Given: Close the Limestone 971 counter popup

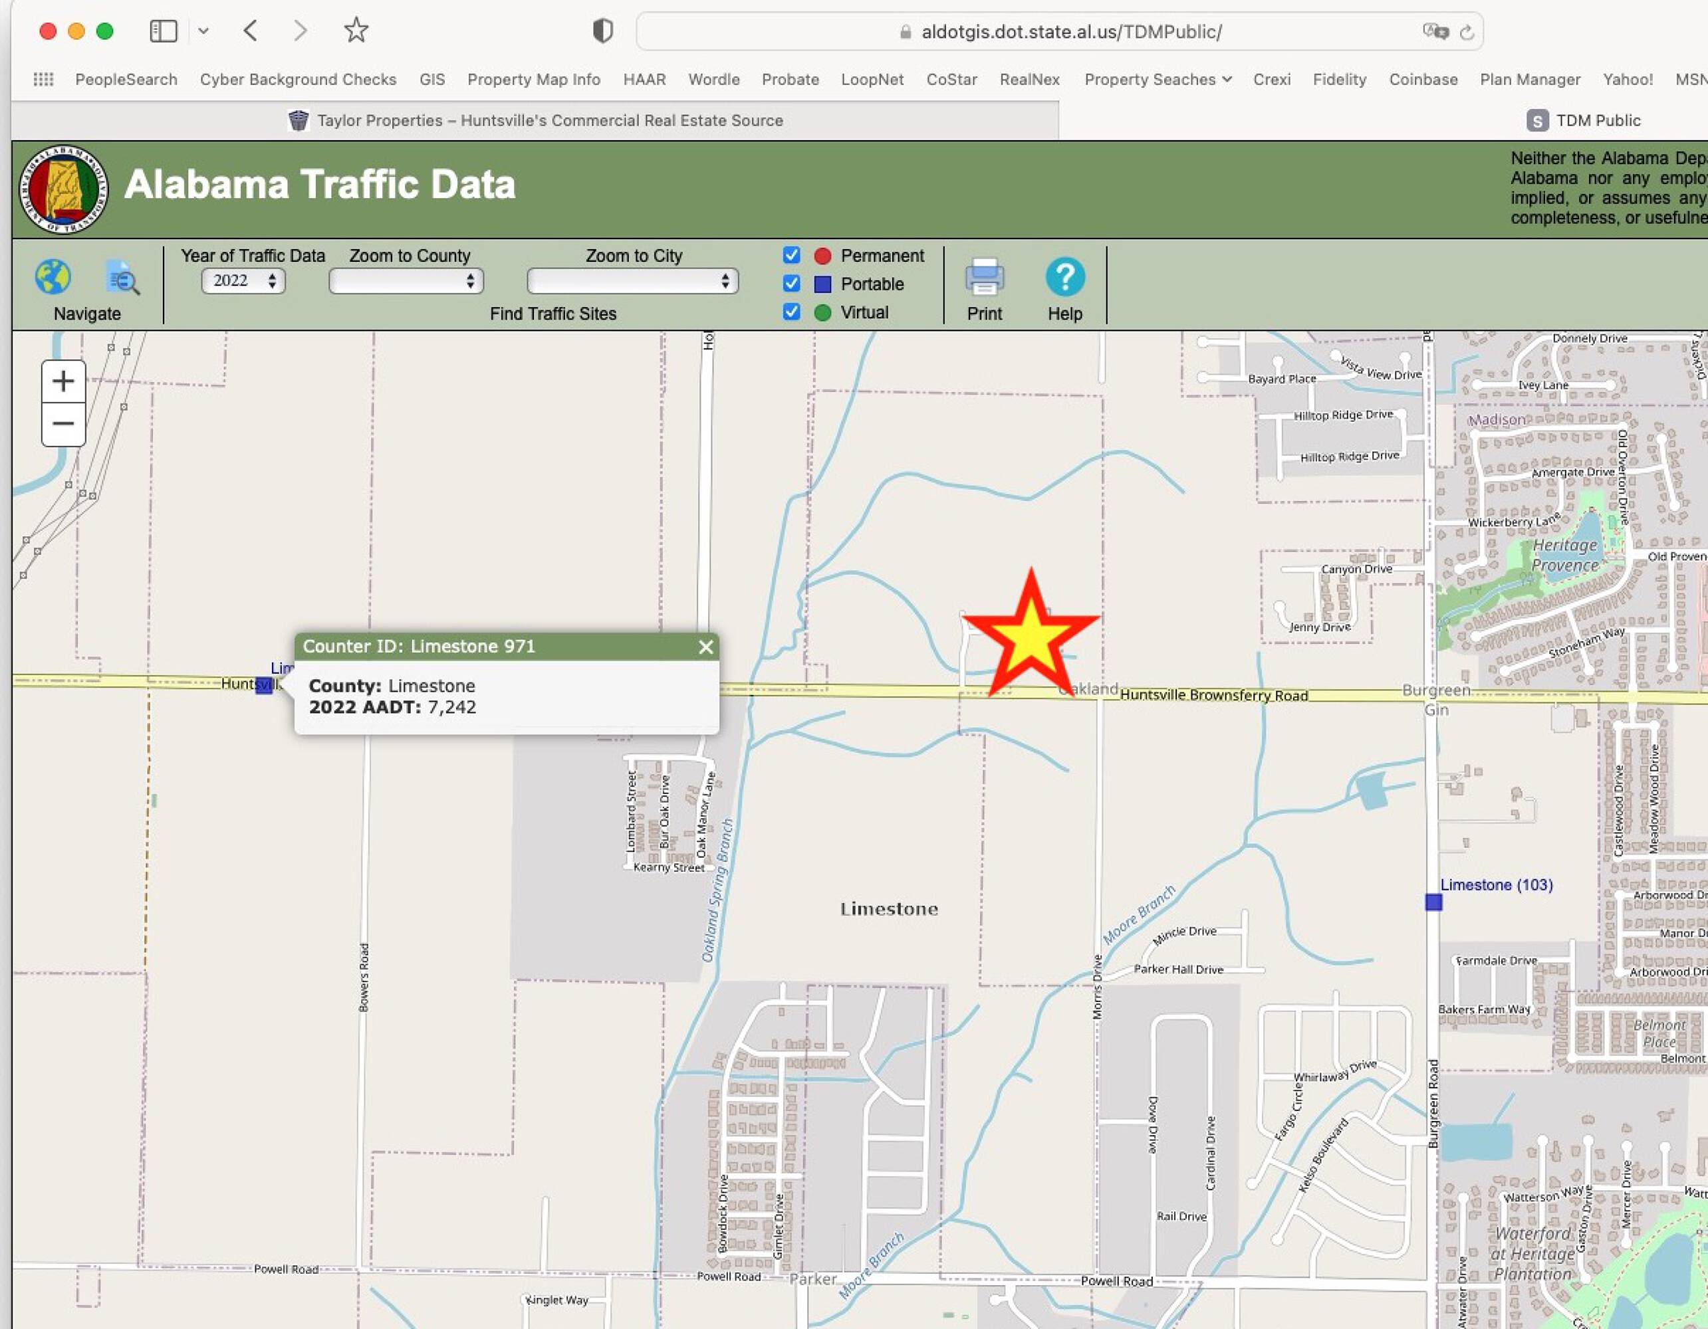Looking at the screenshot, I should 705,647.
